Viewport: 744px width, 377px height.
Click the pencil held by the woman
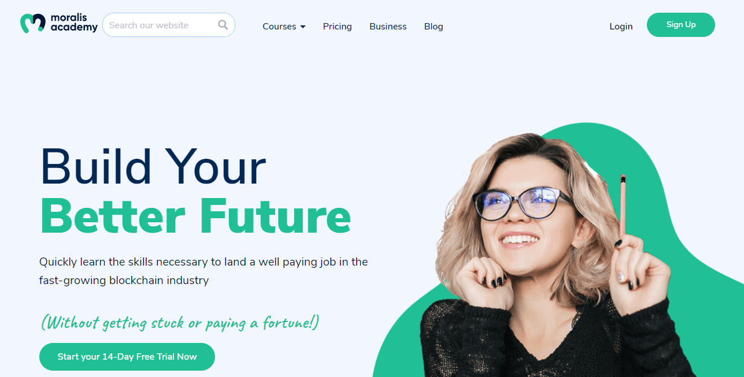[x=623, y=206]
